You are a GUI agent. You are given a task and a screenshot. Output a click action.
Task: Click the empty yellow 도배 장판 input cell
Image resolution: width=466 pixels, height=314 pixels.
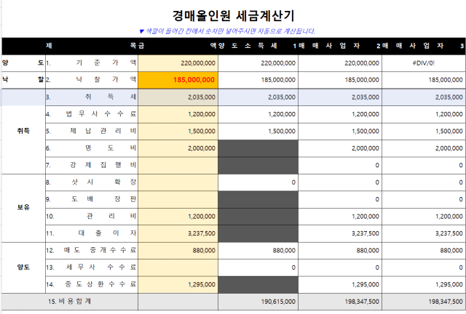pyautogui.click(x=178, y=199)
